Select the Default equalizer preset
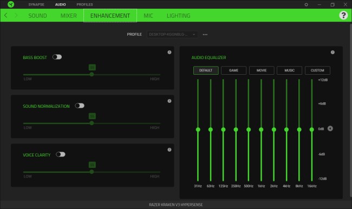 pyautogui.click(x=206, y=70)
